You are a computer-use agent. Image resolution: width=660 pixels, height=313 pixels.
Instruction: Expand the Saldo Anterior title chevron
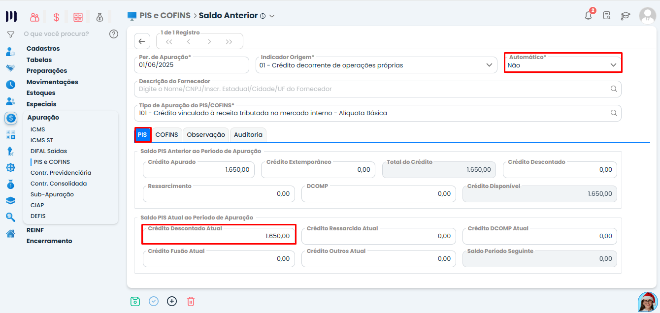click(x=272, y=16)
